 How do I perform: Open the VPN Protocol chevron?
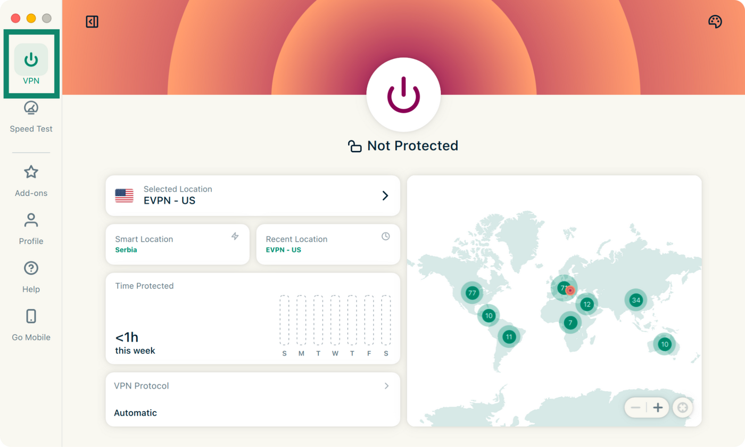tap(387, 386)
